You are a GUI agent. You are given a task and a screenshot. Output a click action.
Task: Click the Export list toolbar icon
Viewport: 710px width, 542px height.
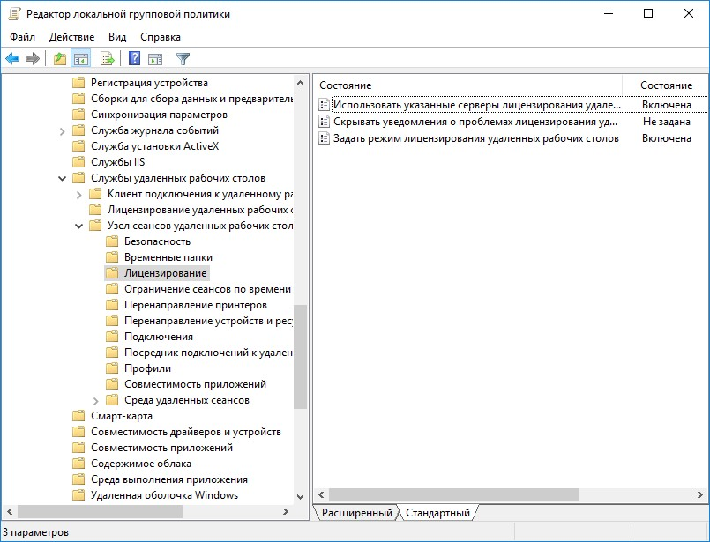(x=108, y=58)
